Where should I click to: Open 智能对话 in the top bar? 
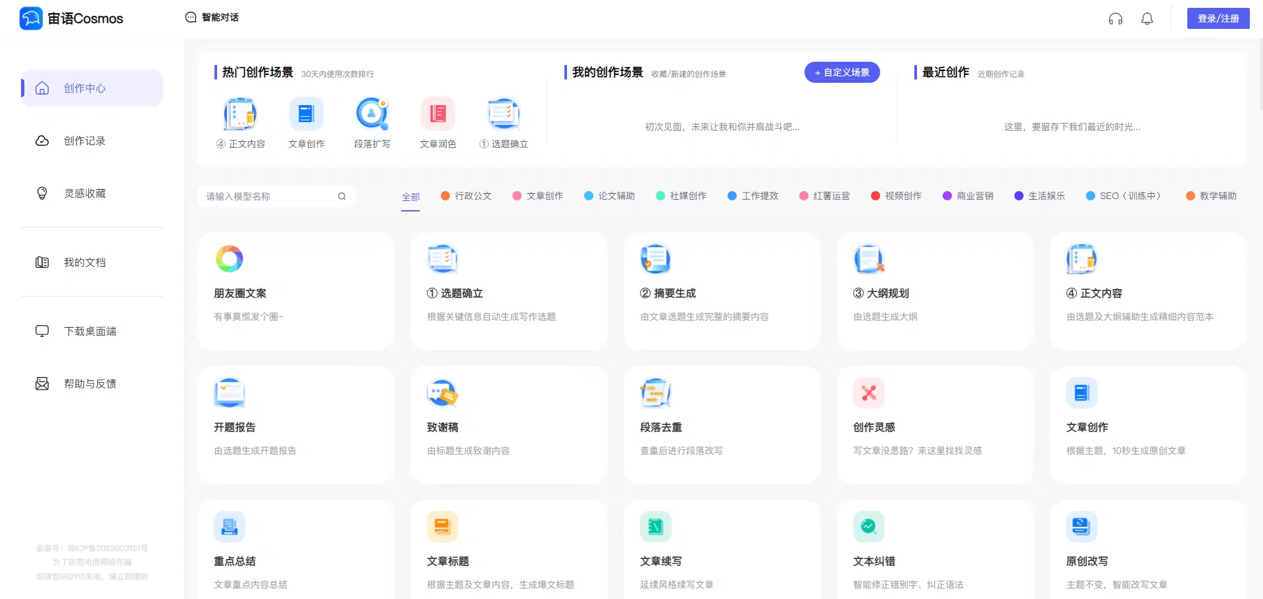click(212, 18)
